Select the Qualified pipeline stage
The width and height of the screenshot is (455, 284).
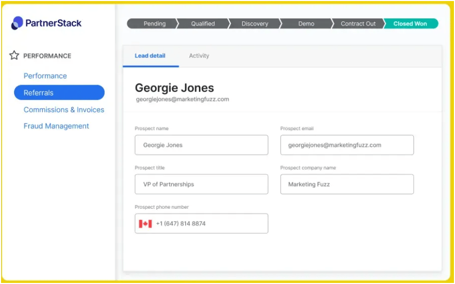[x=203, y=23]
